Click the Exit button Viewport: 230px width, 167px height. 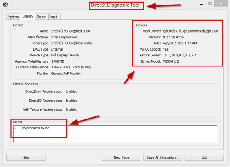(204, 157)
